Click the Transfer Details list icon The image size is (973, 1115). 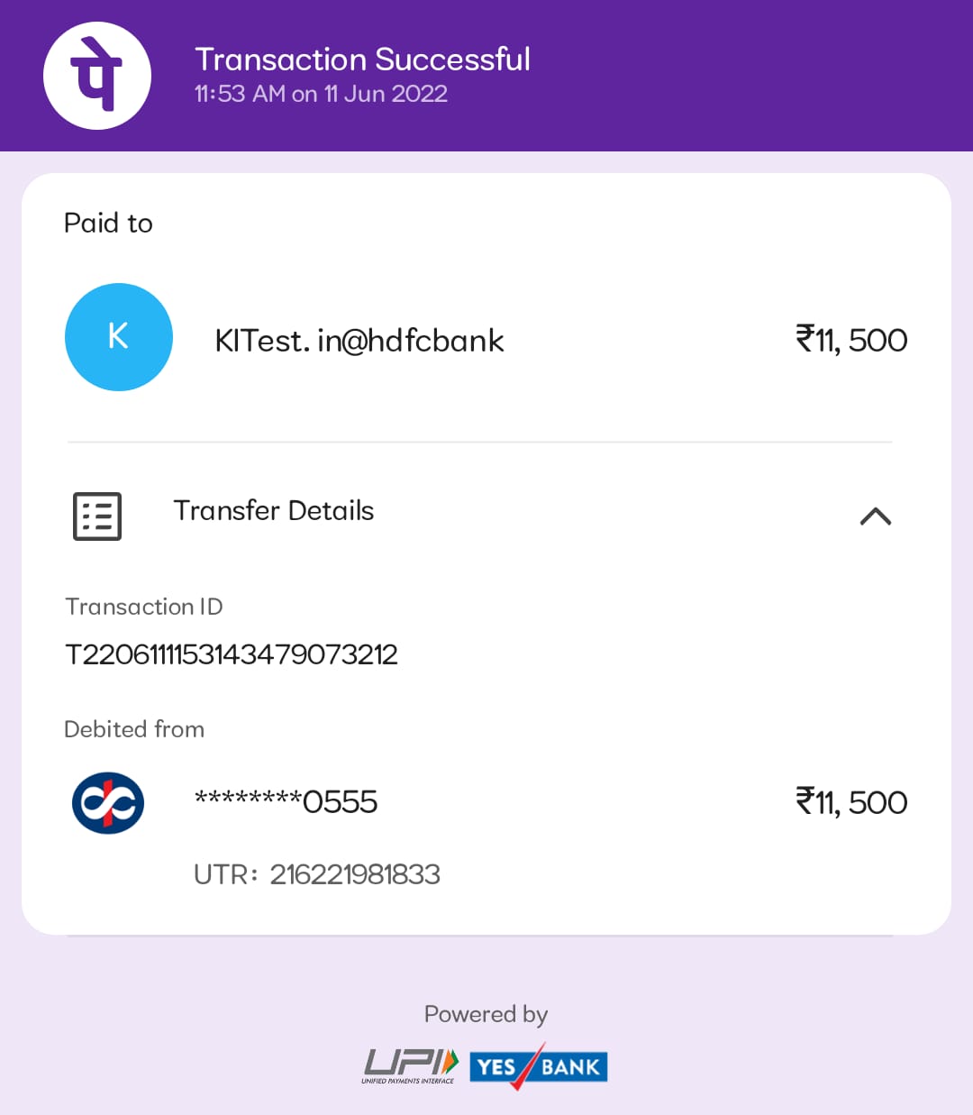[97, 516]
